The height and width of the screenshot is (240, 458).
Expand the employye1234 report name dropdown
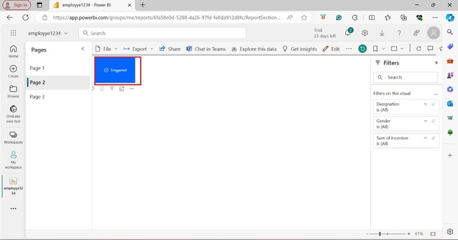pyautogui.click(x=66, y=33)
